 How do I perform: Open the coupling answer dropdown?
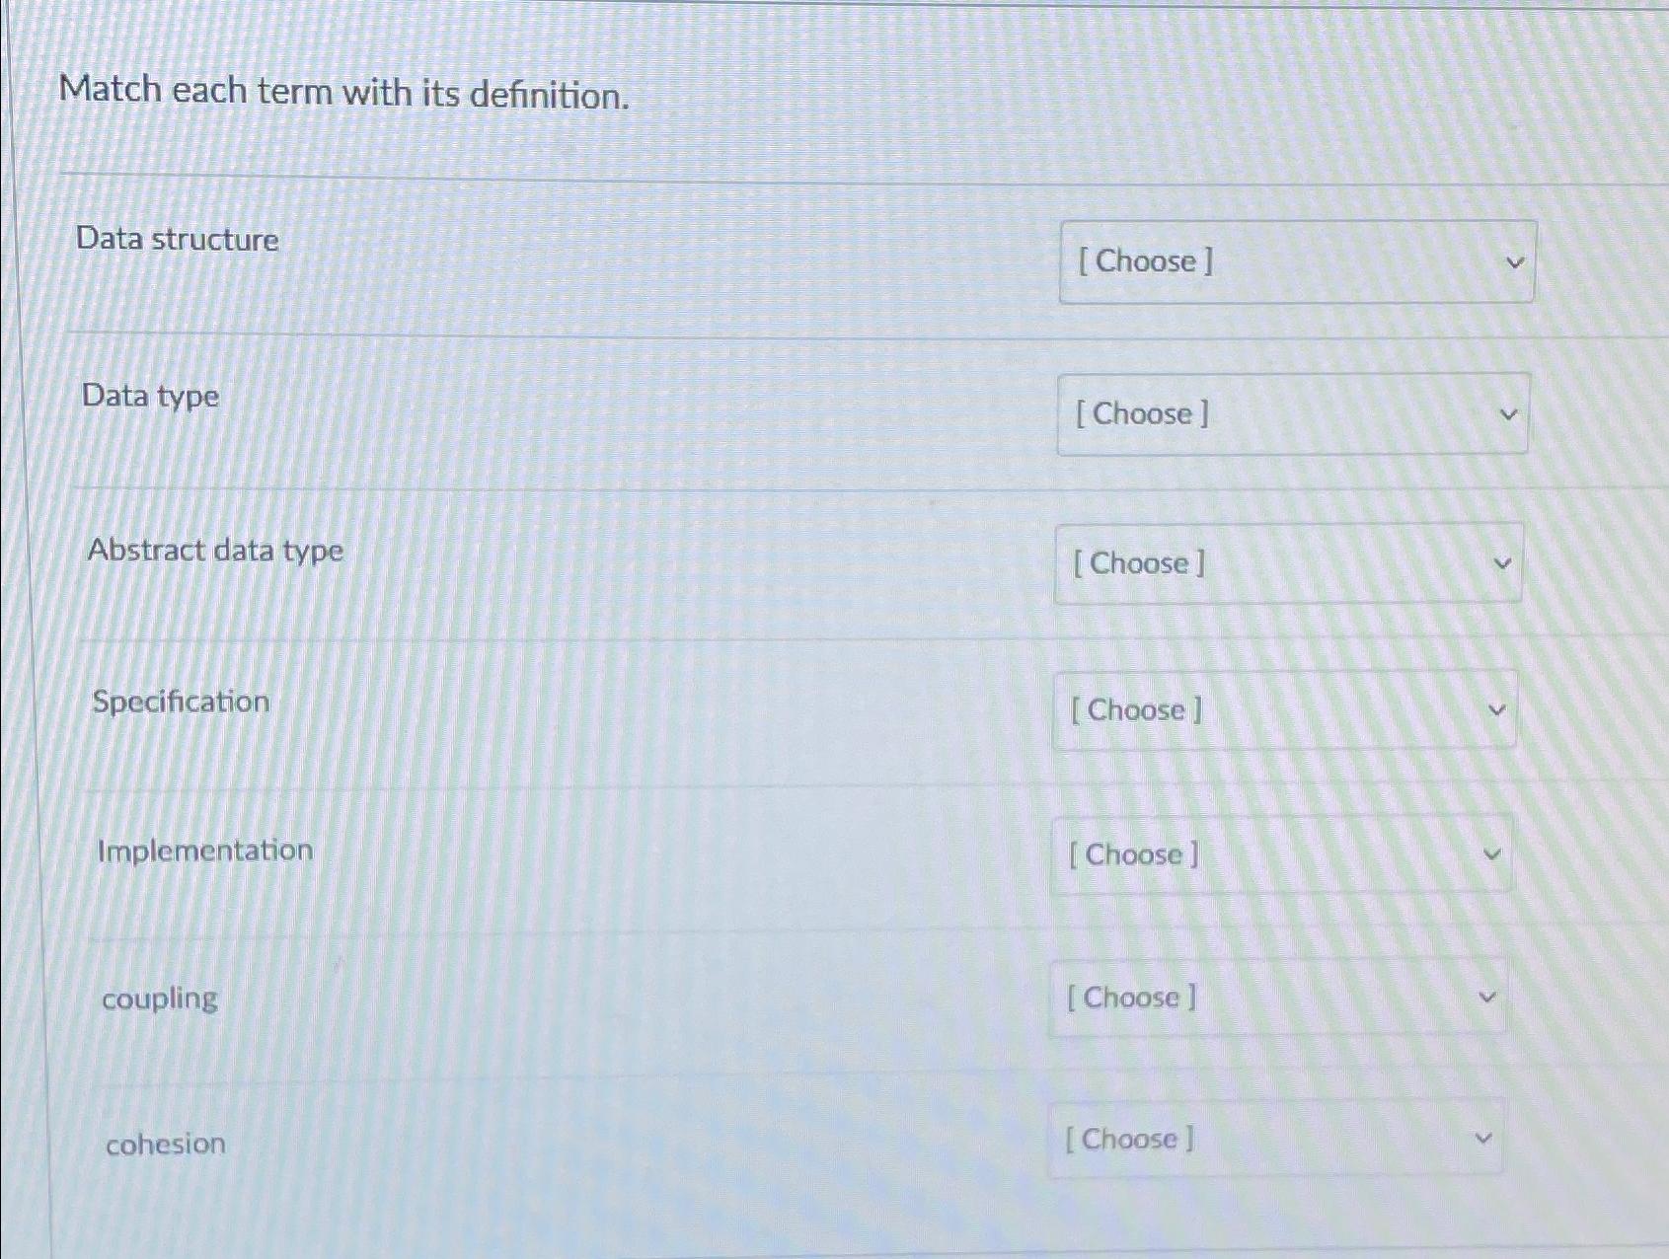coord(1277,998)
